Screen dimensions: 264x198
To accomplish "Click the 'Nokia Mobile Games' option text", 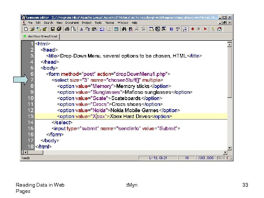I will click(135, 110).
